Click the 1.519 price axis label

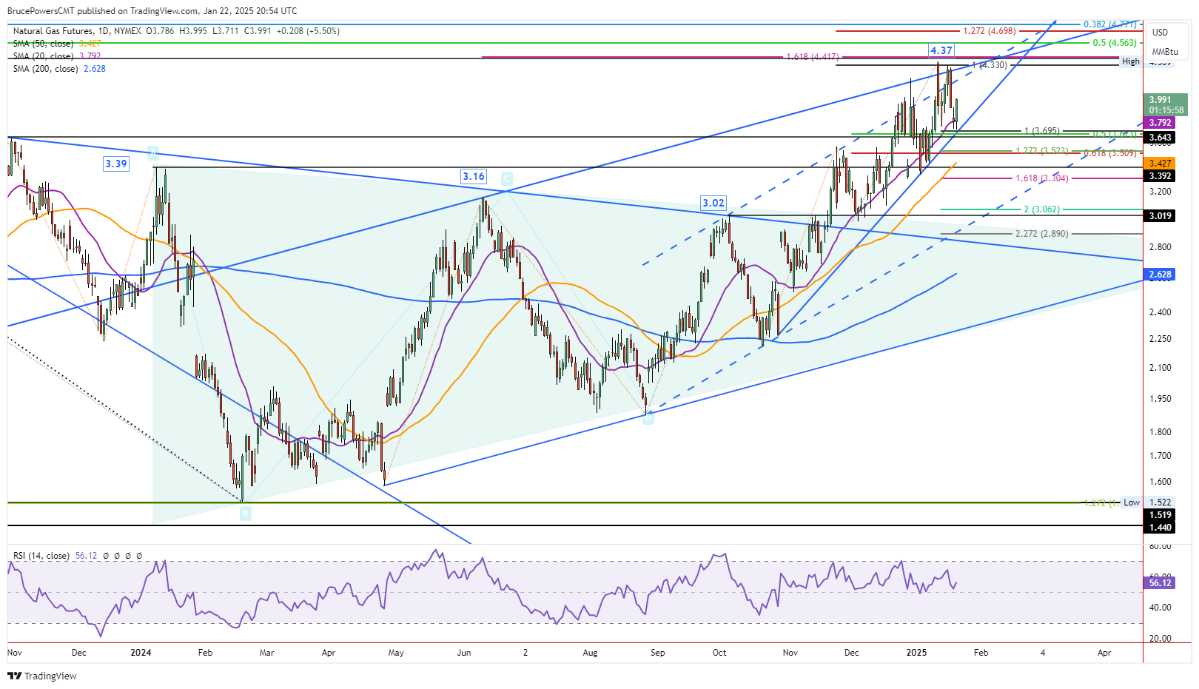pyautogui.click(x=1160, y=515)
